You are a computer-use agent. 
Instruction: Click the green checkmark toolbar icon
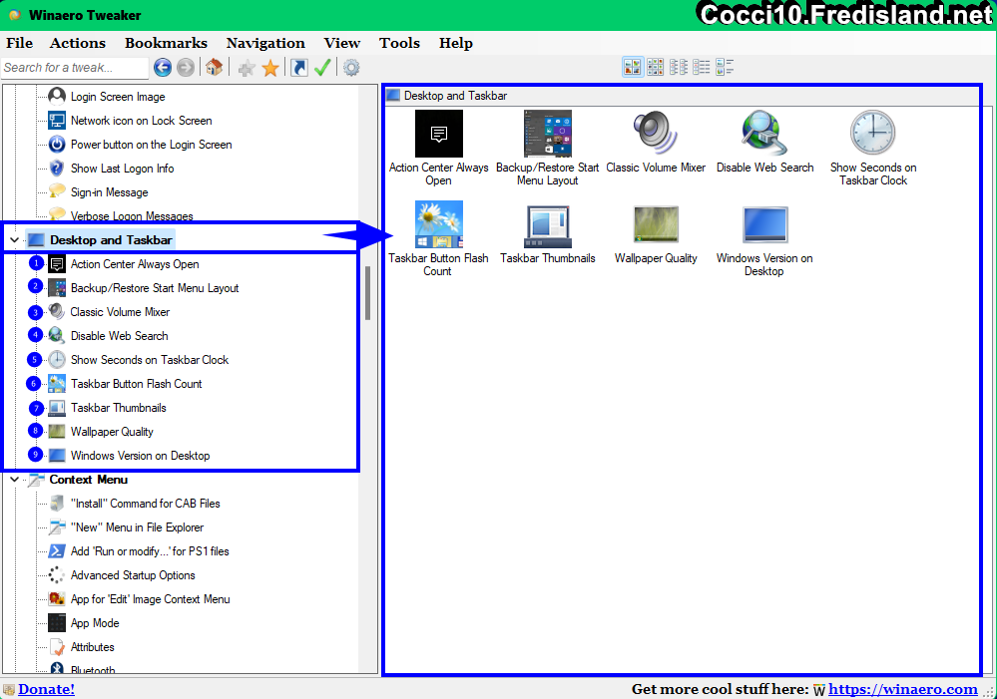322,68
